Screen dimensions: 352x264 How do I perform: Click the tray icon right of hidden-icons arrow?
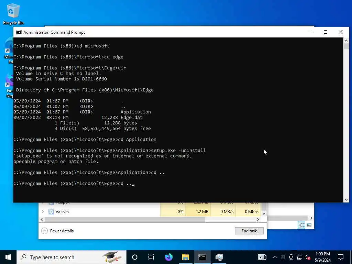point(283,257)
